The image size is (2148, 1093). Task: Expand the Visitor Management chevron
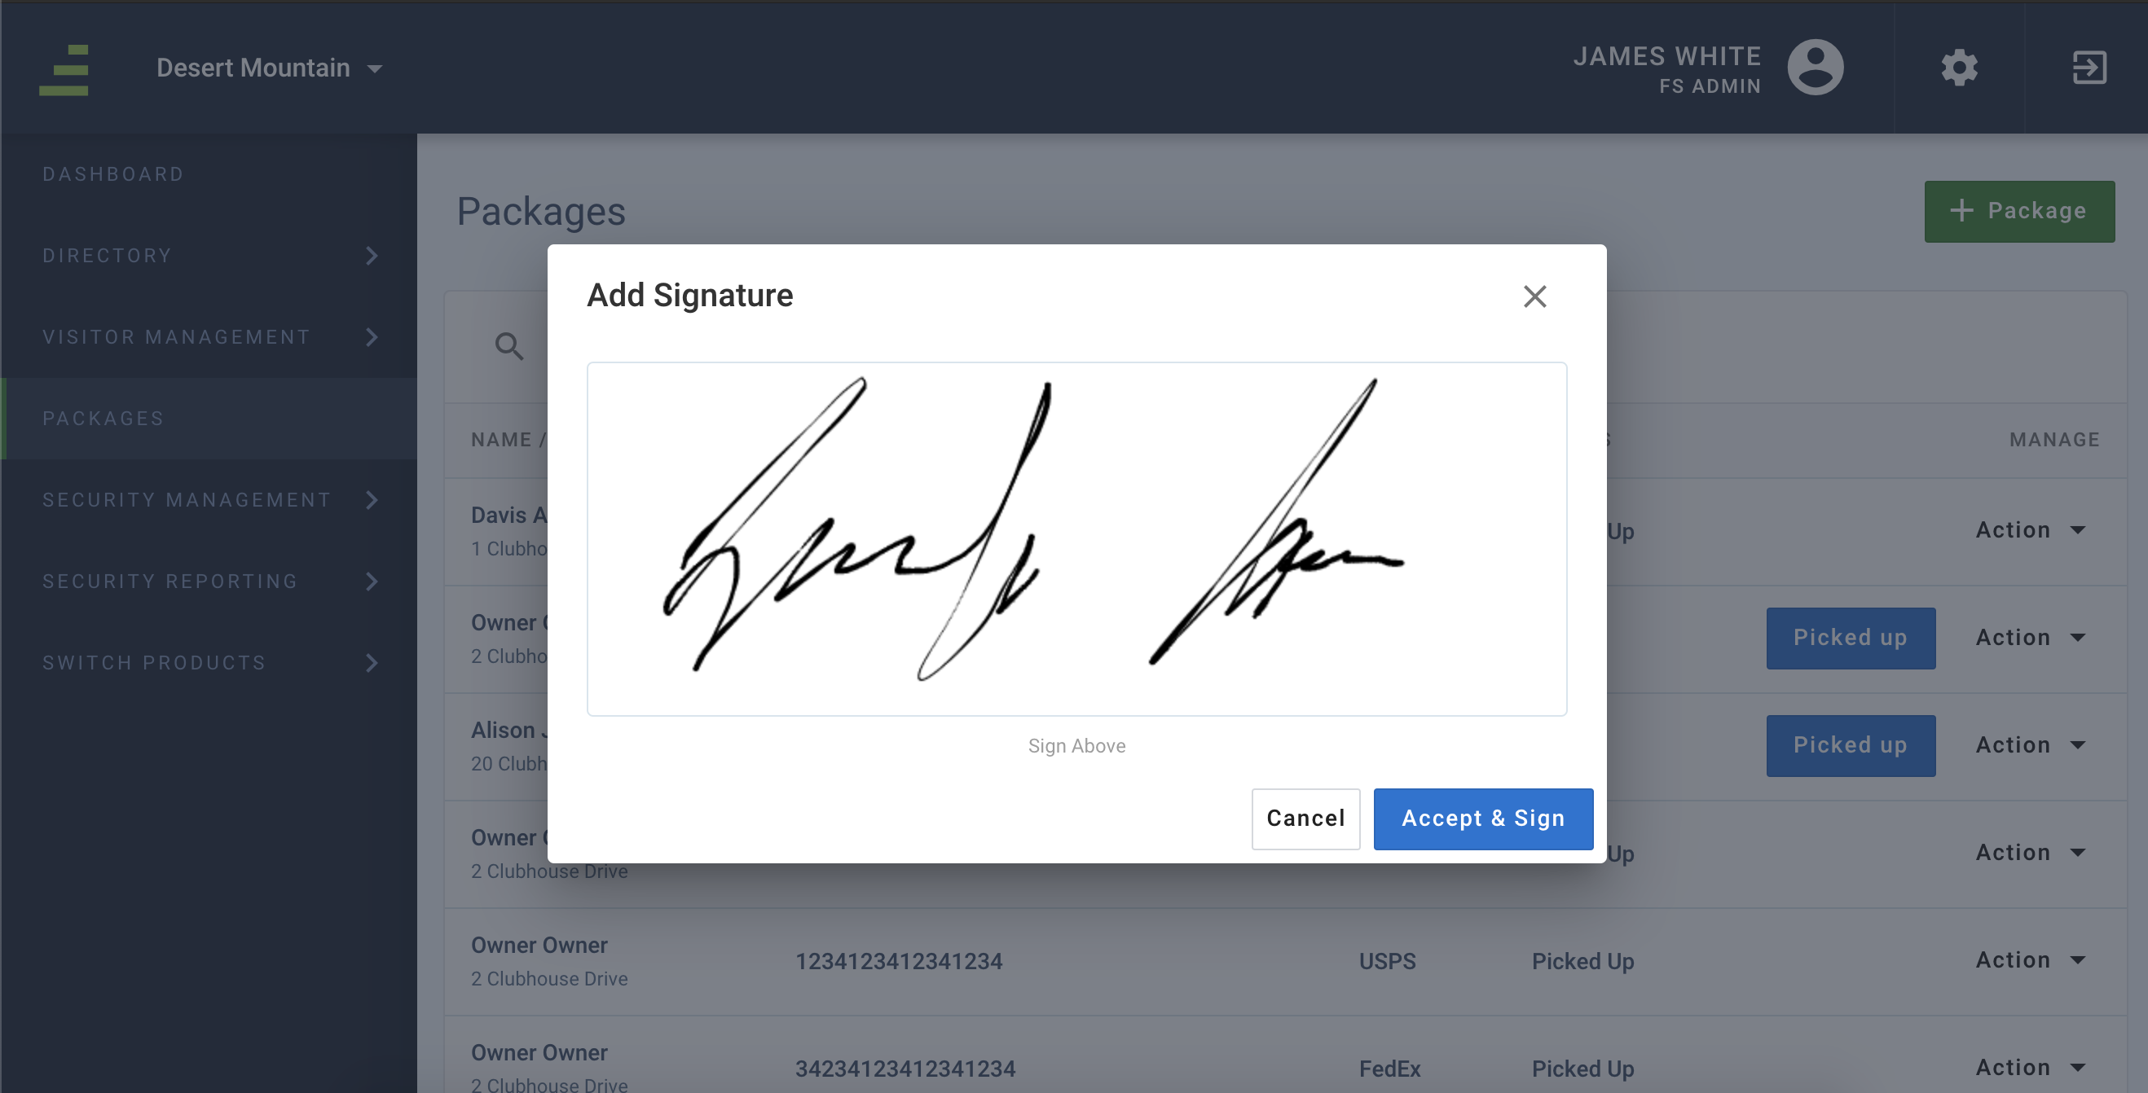click(372, 338)
